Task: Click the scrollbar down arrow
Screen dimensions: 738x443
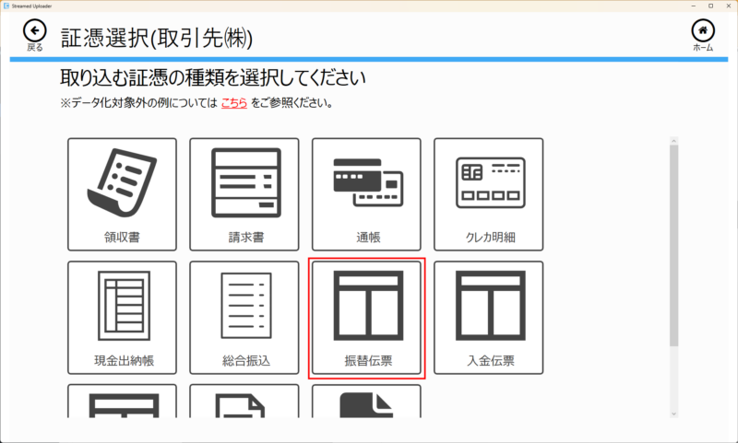Action: tap(674, 414)
